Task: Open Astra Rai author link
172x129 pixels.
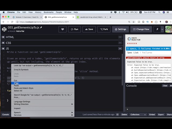Action: tap(20, 31)
